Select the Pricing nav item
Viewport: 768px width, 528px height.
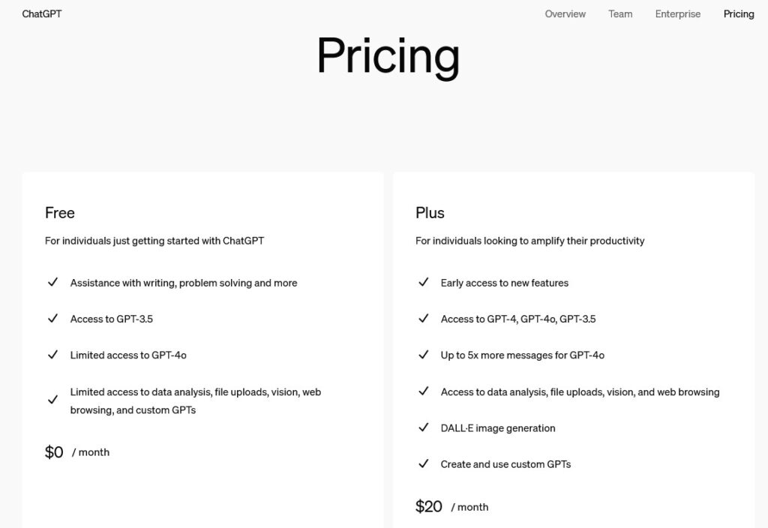click(739, 14)
